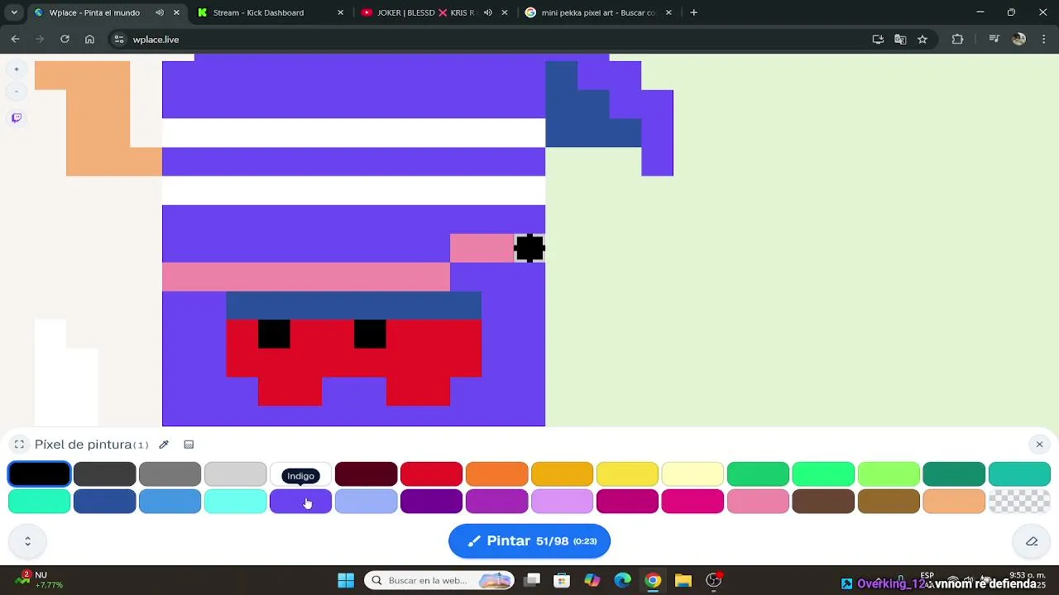Screen dimensions: 1059x595
Task: Mute the Wplace tab audio icon
Action: [160, 12]
